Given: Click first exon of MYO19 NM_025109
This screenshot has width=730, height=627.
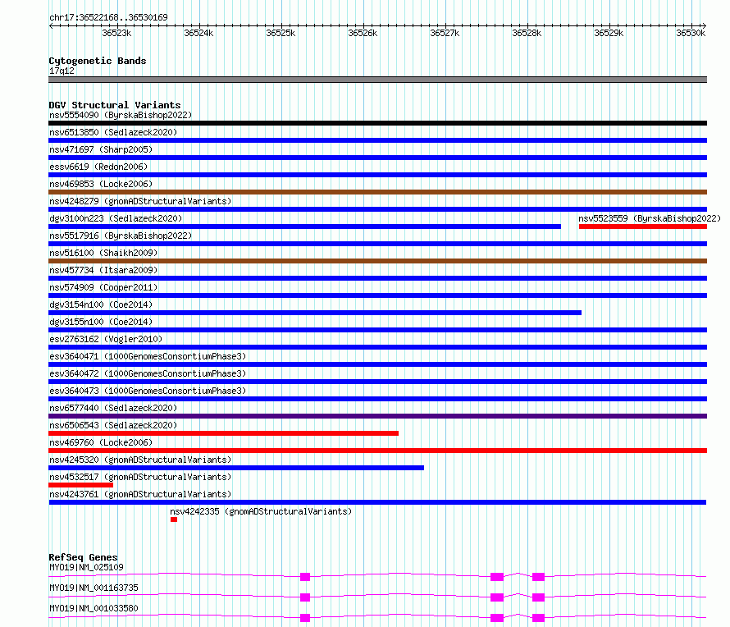Looking at the screenshot, I should click(x=305, y=577).
